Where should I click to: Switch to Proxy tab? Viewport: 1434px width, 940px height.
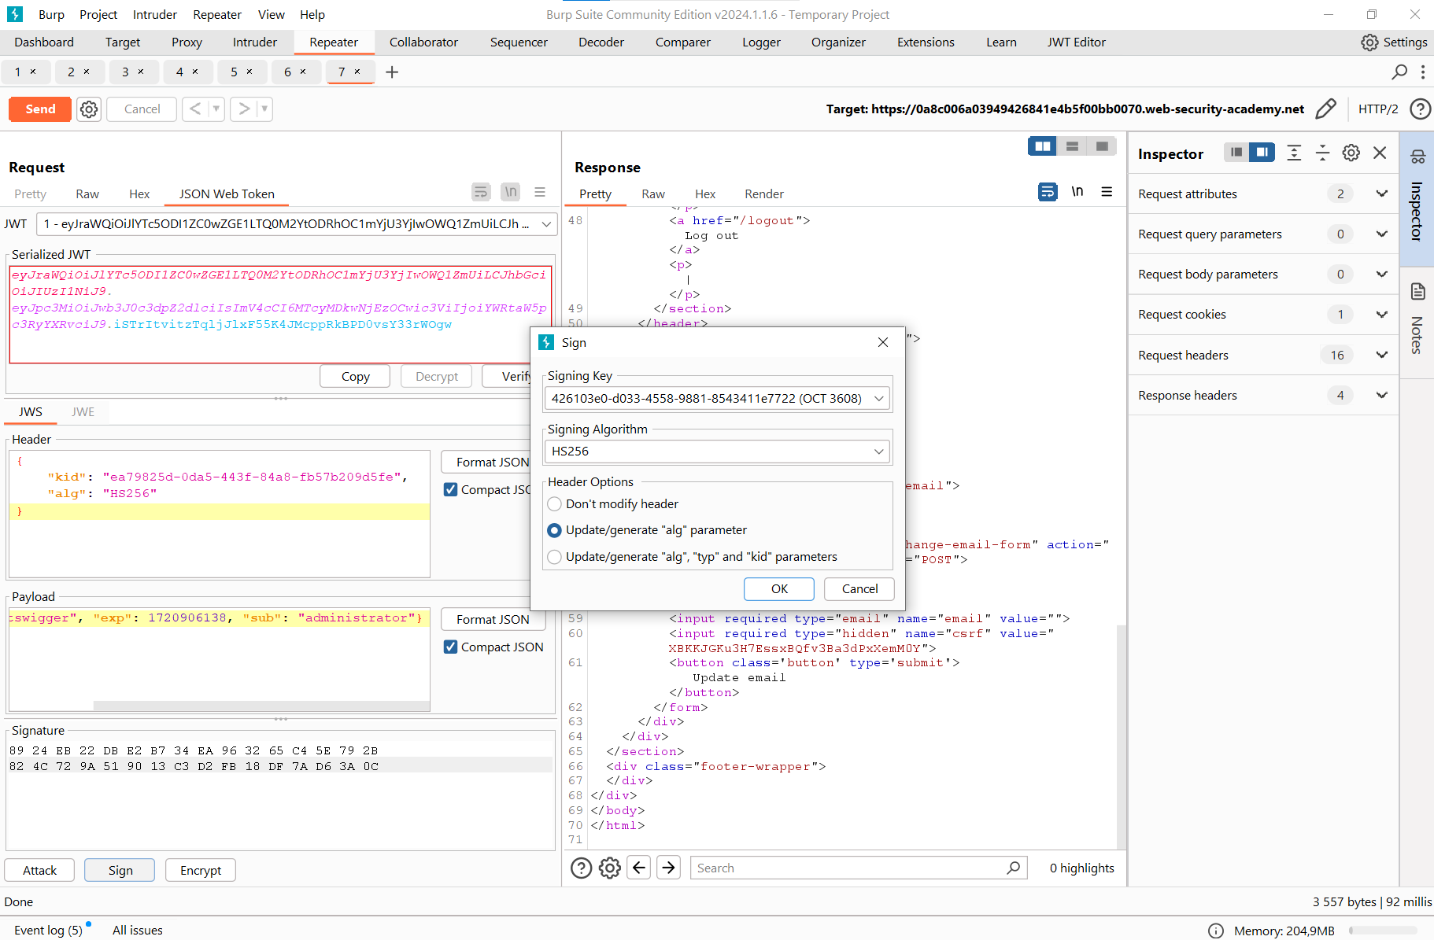pyautogui.click(x=187, y=42)
